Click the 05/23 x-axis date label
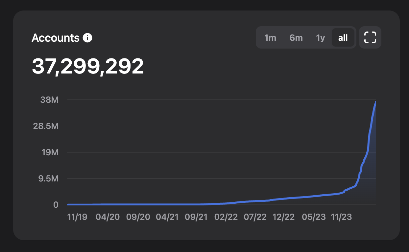 click(314, 217)
